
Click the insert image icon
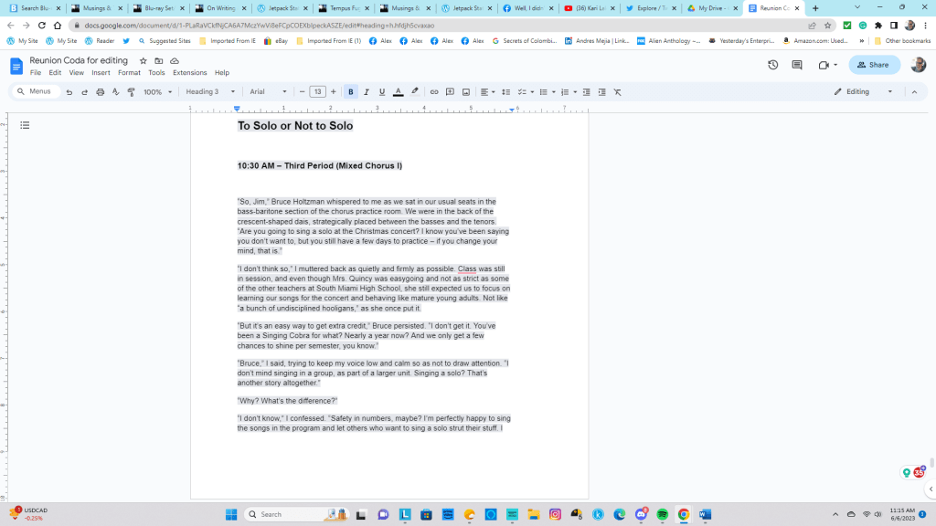[x=465, y=92]
